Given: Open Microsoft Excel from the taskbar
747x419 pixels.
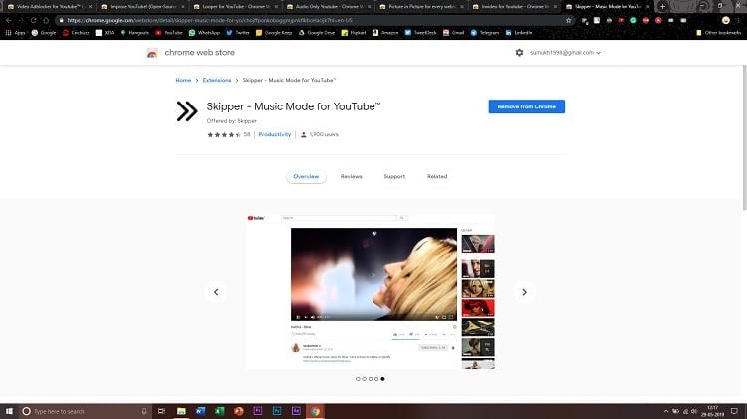Looking at the screenshot, I should point(220,411).
